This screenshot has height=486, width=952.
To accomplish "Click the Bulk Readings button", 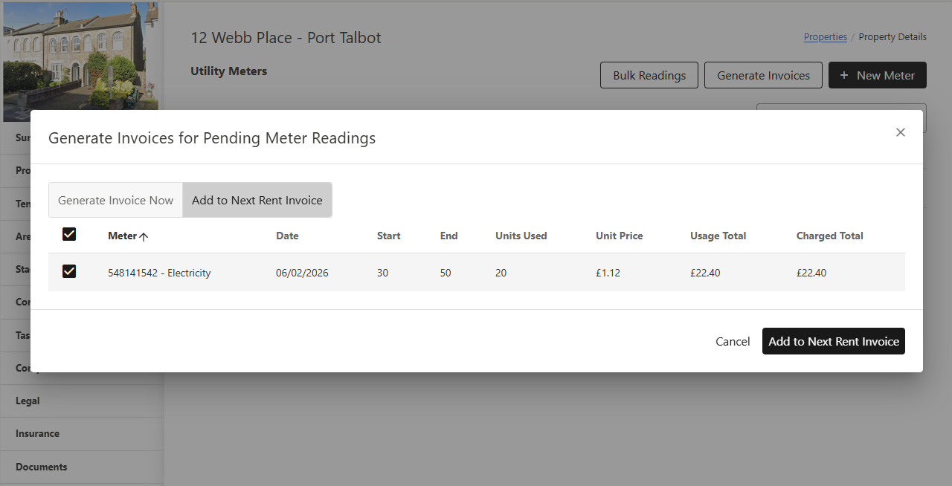I will point(649,75).
